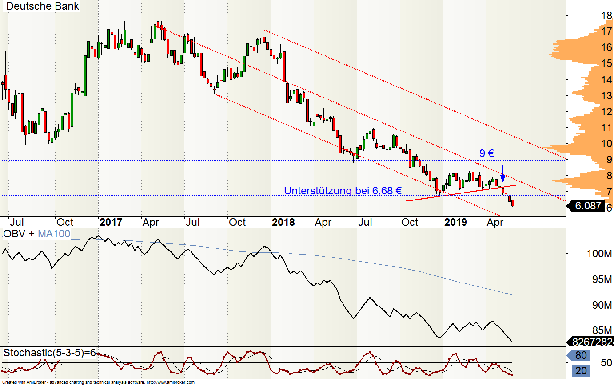Click the 12 value on price axis
Screen dimensions: 614x385
pyautogui.click(x=607, y=112)
